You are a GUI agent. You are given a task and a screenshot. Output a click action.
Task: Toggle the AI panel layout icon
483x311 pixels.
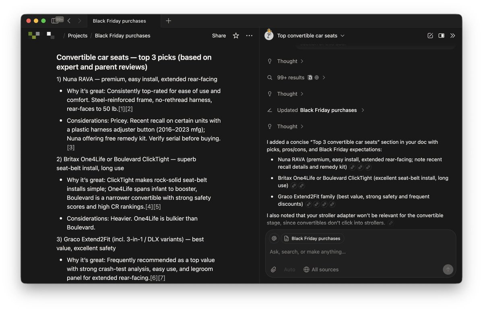[442, 35]
